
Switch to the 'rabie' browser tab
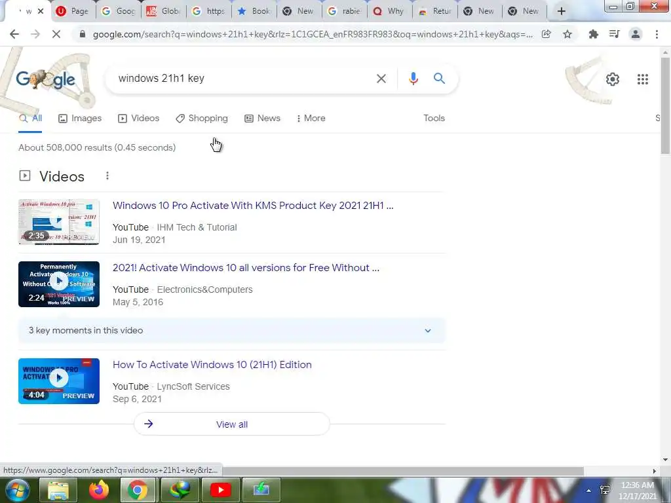tap(345, 11)
